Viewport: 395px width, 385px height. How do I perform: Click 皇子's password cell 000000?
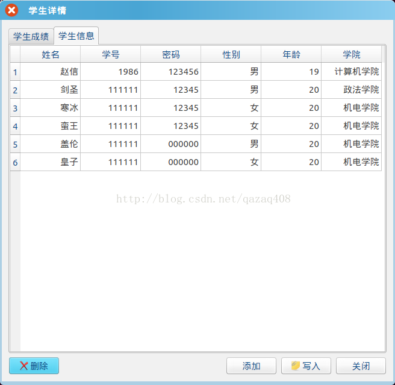coord(170,162)
